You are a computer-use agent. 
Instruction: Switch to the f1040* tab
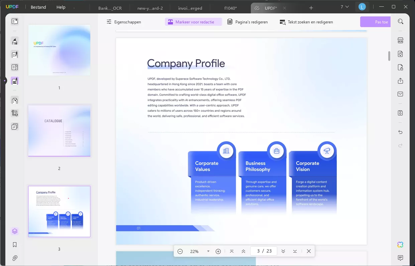230,8
